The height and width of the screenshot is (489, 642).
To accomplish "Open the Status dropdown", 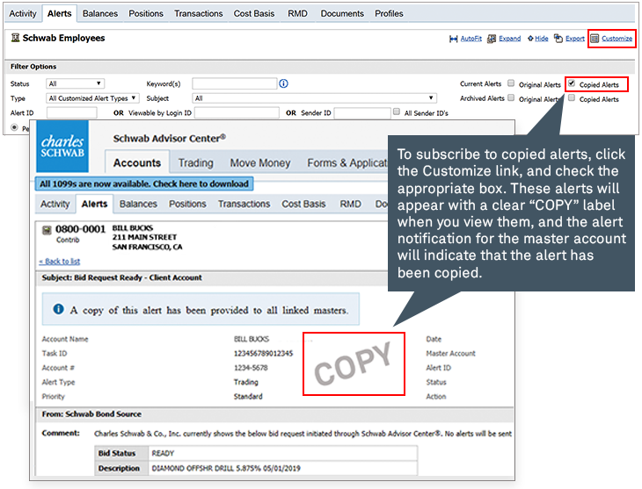I will tap(76, 83).
